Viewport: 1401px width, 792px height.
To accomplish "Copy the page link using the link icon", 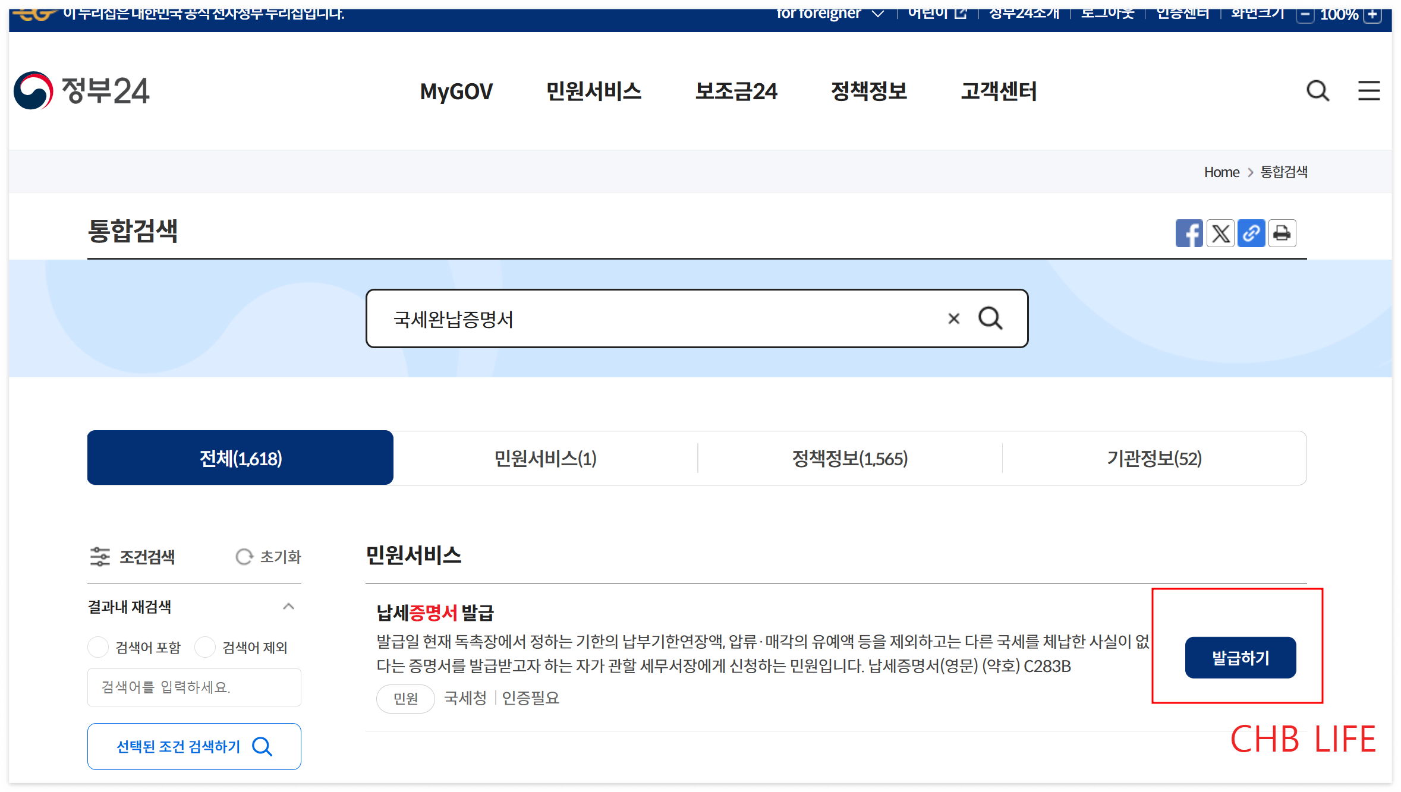I will click(1251, 233).
